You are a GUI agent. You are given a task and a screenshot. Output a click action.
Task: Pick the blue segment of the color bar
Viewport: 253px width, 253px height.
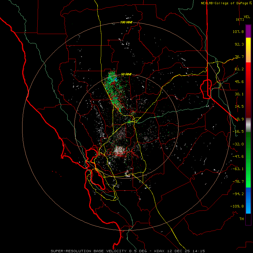click(x=248, y=200)
